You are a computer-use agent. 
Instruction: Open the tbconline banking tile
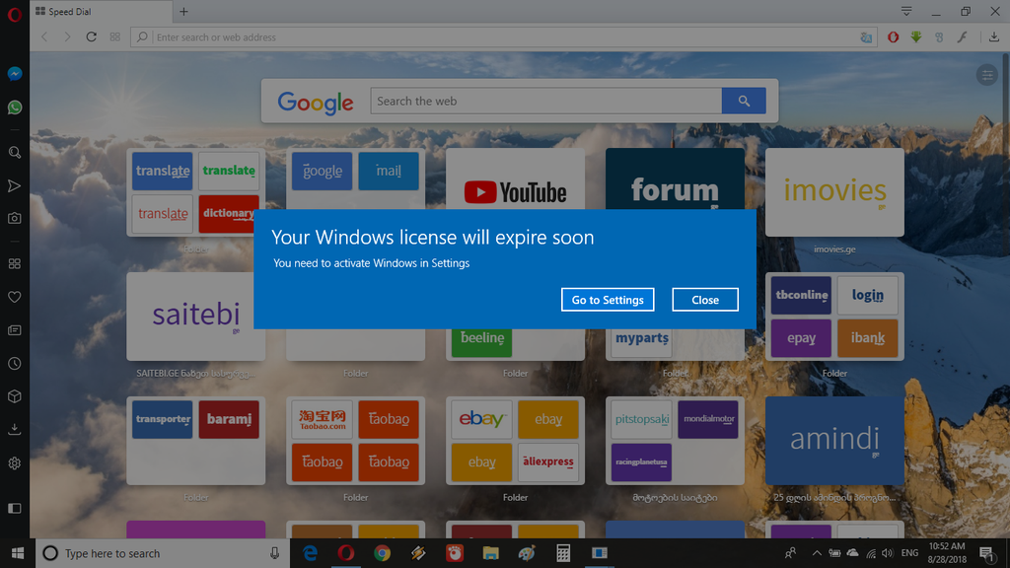click(x=801, y=295)
